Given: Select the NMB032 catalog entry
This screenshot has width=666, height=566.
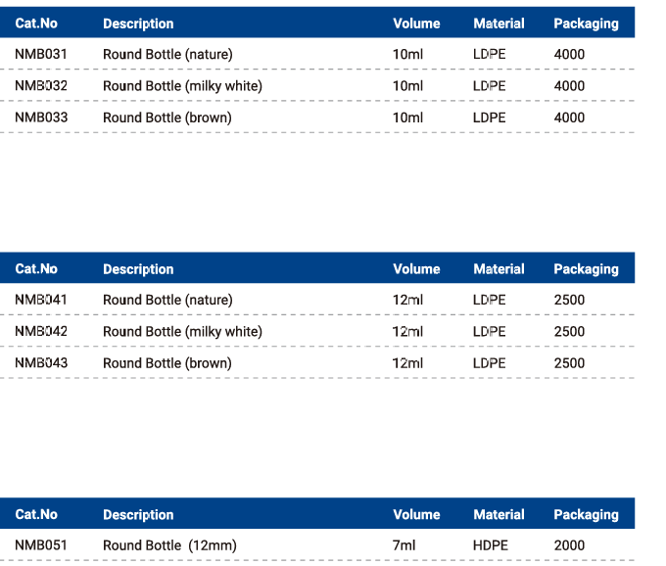Looking at the screenshot, I should point(41,86).
